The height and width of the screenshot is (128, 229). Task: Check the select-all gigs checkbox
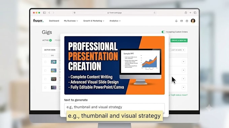pos(45,56)
